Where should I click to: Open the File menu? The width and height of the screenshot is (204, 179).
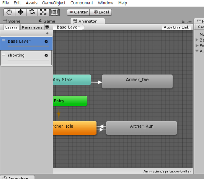click(6, 3)
